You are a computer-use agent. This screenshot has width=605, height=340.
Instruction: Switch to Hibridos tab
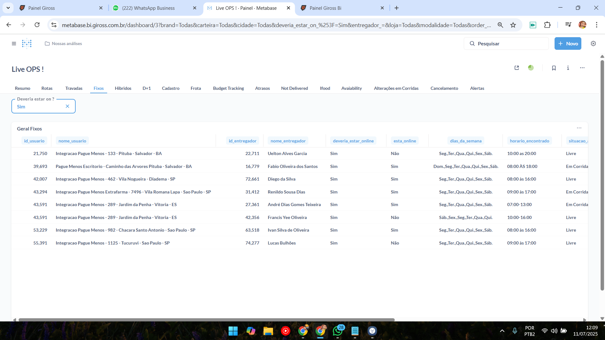click(x=123, y=88)
